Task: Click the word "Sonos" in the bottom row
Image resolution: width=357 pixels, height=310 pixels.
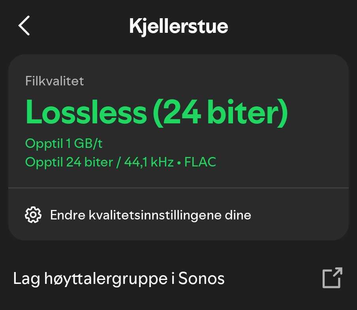Action: (201, 278)
